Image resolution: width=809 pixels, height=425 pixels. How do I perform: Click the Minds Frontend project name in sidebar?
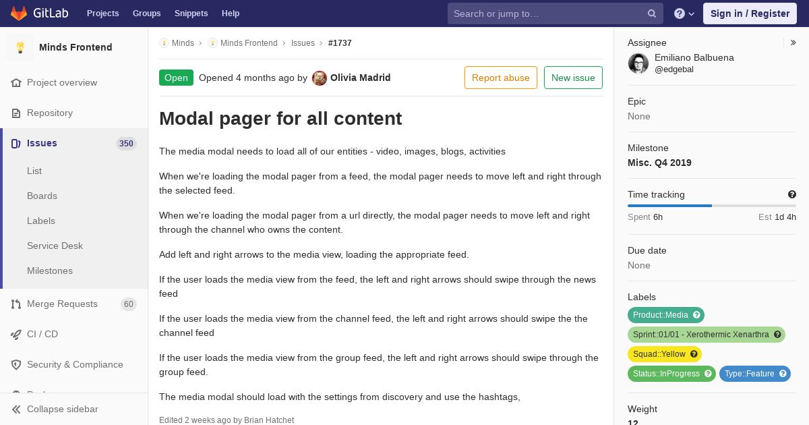click(x=76, y=47)
